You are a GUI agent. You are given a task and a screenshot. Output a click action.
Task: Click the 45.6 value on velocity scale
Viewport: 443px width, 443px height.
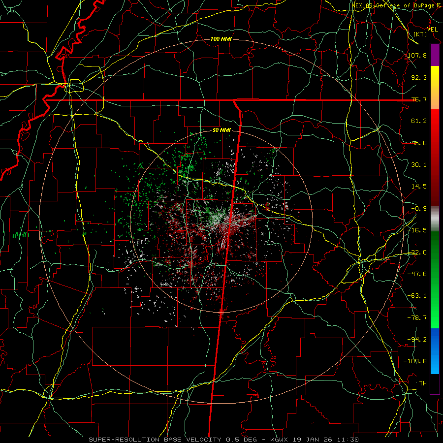point(419,143)
